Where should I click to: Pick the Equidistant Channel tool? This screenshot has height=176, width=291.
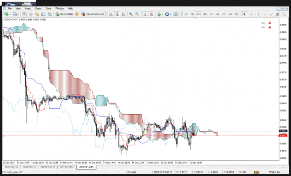(277, 14)
